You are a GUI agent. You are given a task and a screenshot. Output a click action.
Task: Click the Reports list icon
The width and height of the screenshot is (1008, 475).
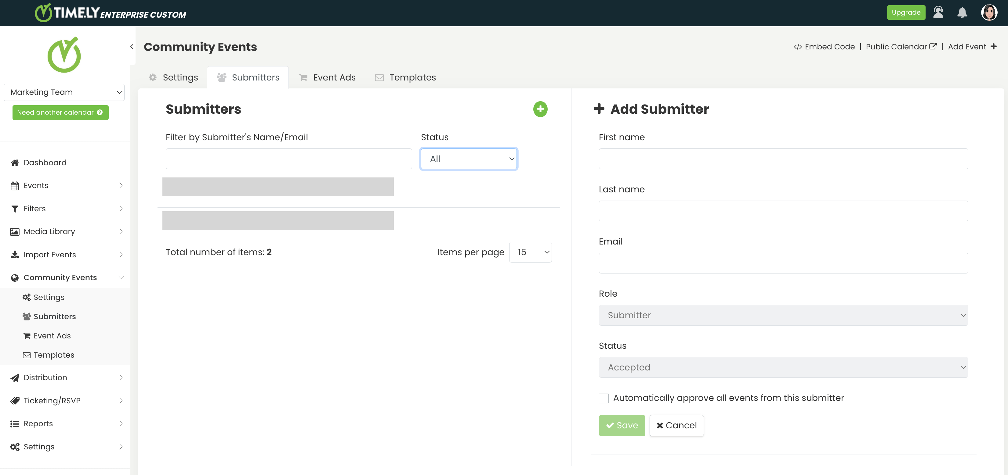pos(15,424)
